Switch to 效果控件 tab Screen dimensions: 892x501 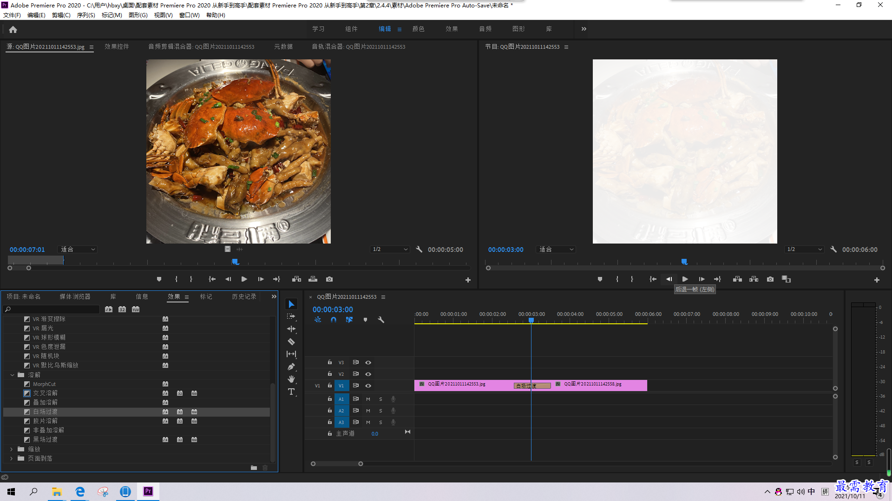pyautogui.click(x=117, y=47)
